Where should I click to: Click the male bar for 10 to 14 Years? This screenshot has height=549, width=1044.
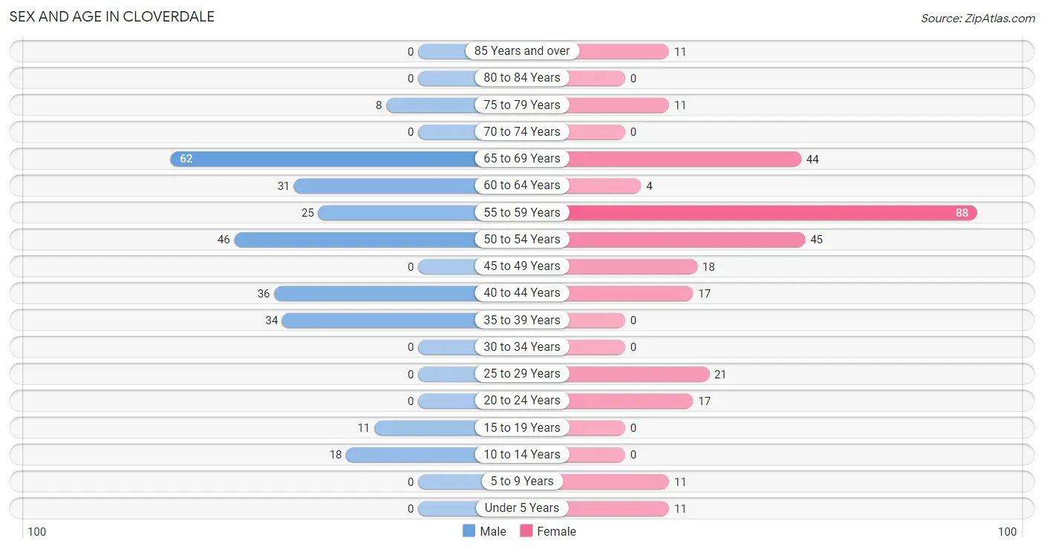pos(411,455)
